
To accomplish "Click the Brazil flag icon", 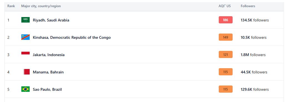I will click(26, 89).
